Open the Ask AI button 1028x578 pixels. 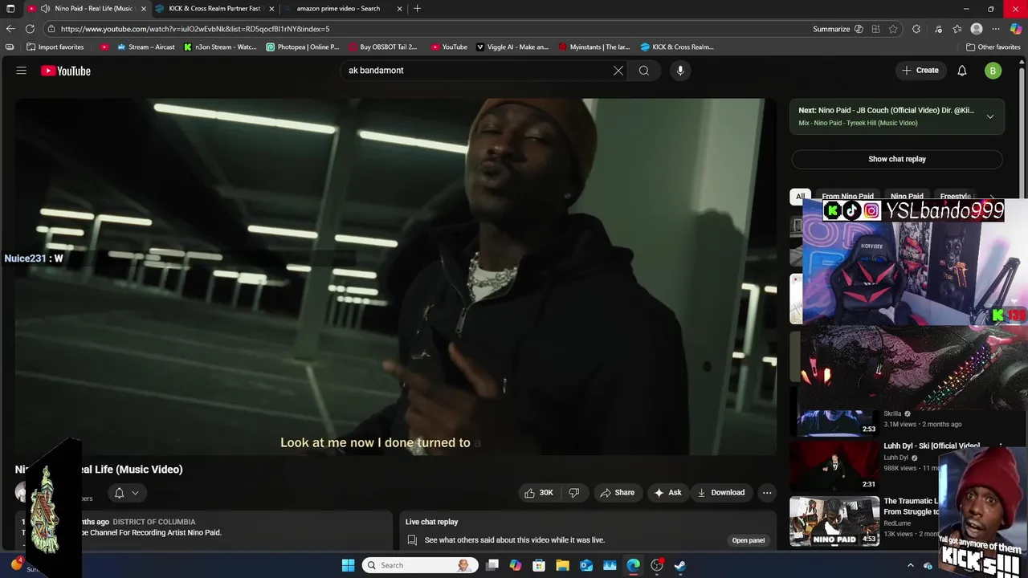click(668, 493)
